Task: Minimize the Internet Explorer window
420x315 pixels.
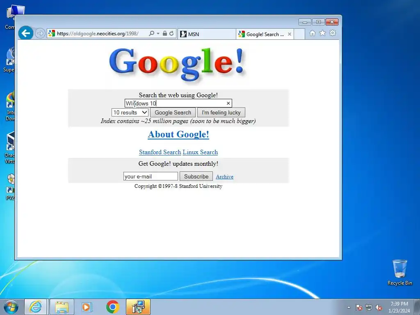Action: pos(305,22)
